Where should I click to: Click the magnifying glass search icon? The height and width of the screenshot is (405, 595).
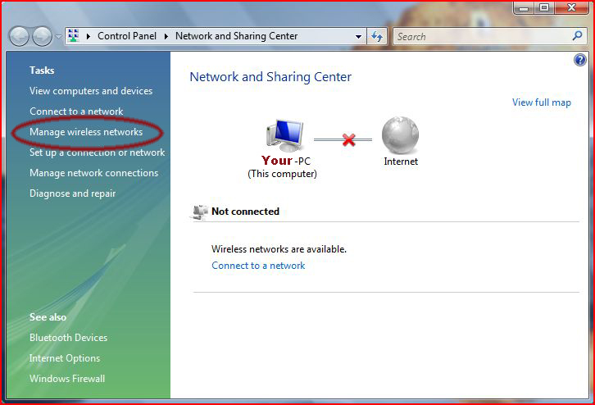pyautogui.click(x=578, y=36)
